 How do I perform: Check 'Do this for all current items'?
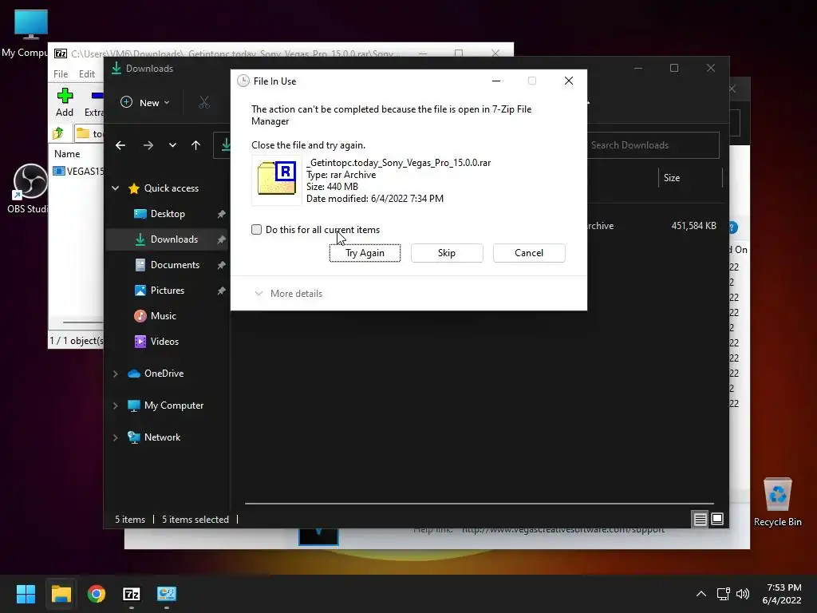256,230
